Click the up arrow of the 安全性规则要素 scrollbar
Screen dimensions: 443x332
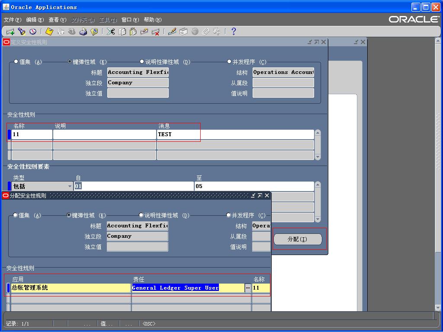[318, 185]
